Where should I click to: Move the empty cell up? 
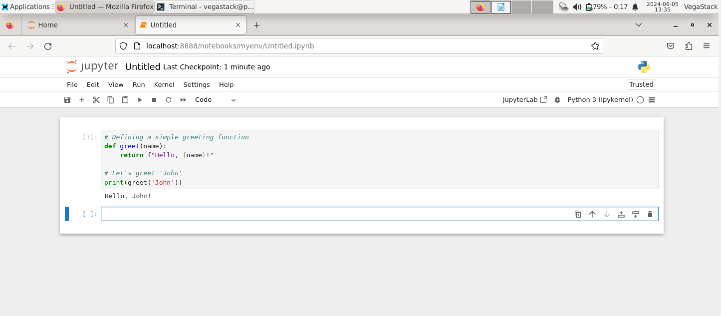click(592, 214)
